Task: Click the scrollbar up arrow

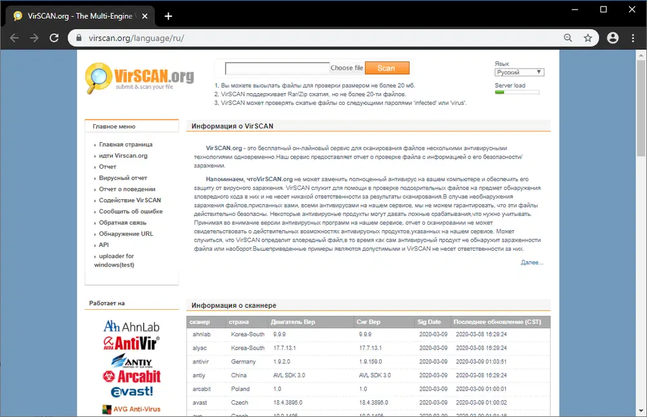Action: (x=641, y=55)
